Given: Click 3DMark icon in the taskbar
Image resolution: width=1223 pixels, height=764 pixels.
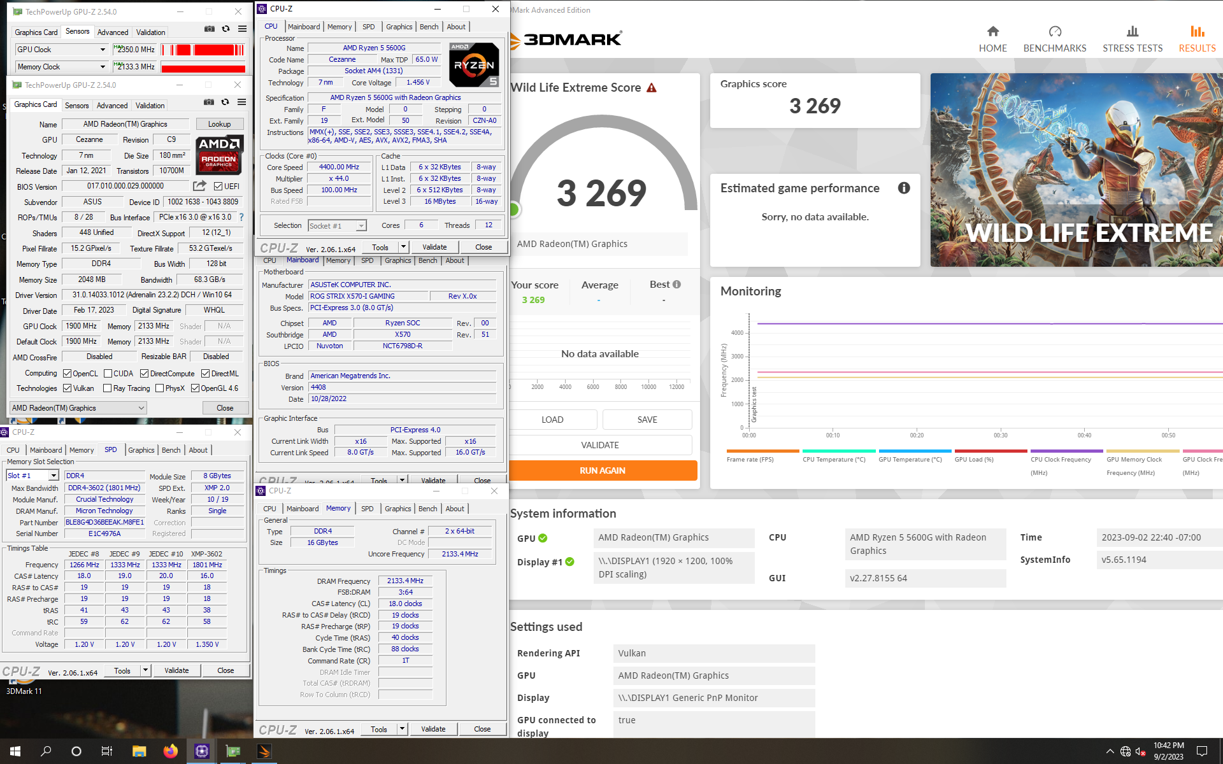Looking at the screenshot, I should [264, 751].
